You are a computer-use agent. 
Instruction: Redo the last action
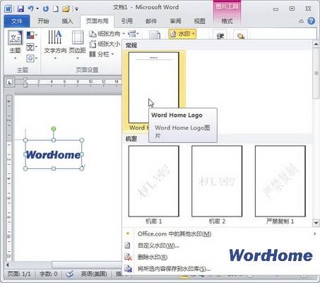46,9
